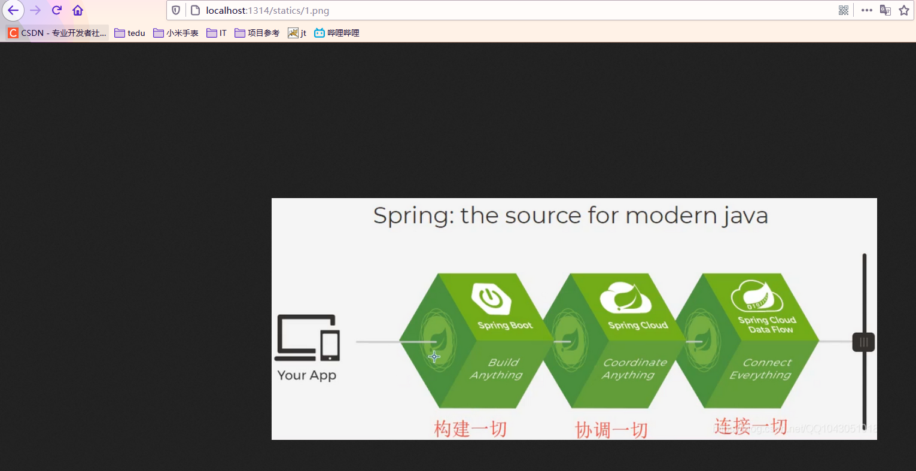Translate this page icon
This screenshot has width=916, height=471.
885,10
